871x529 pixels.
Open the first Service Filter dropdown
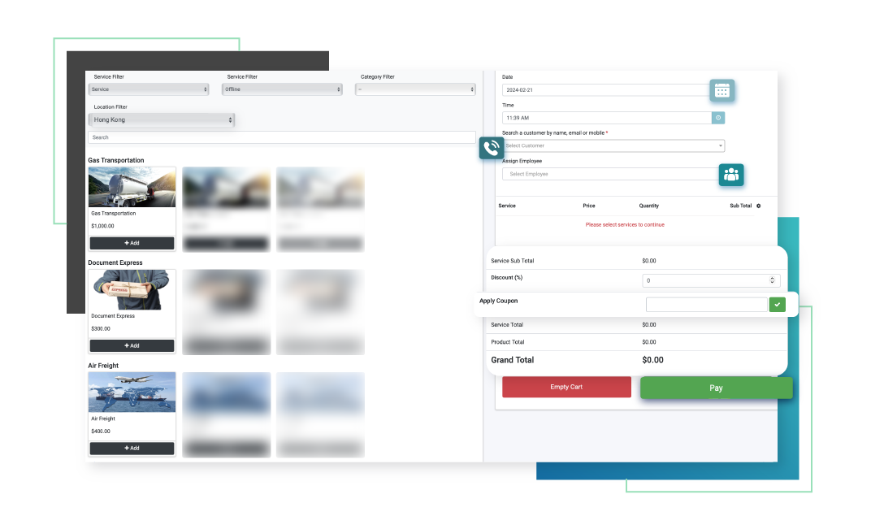click(x=149, y=89)
